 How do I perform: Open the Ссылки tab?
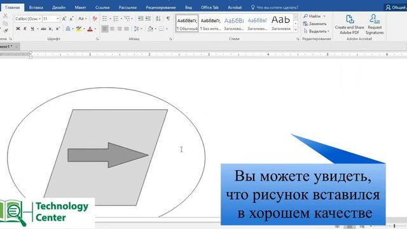[102, 7]
